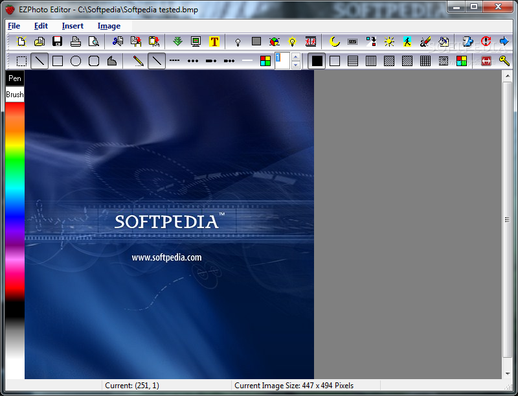Open brush color chooser four-color icon

coord(462,61)
